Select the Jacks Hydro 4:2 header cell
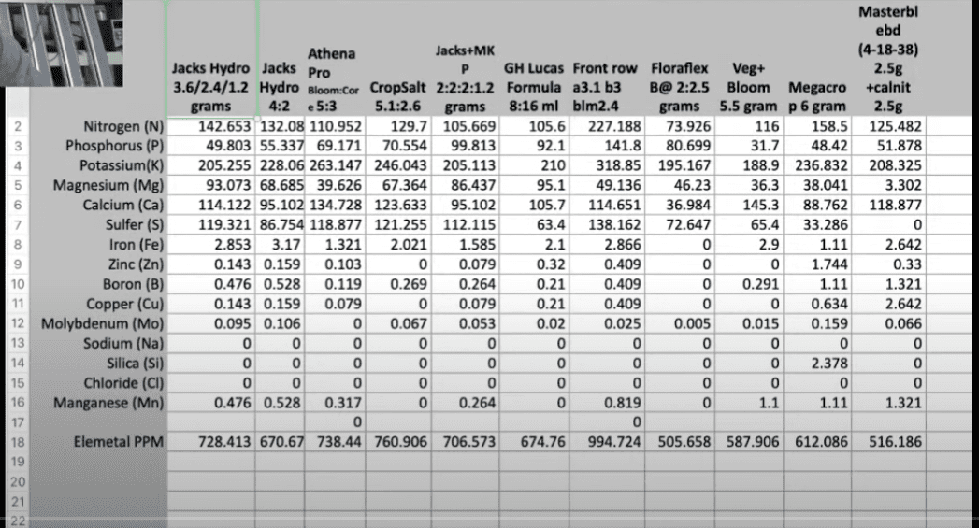This screenshot has width=979, height=528. tap(280, 58)
